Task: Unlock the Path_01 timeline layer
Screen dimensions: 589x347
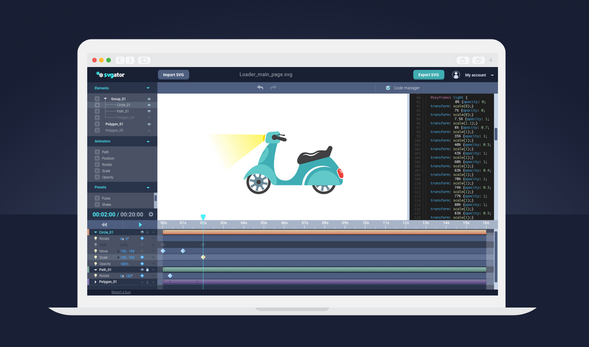Action: tap(148, 269)
